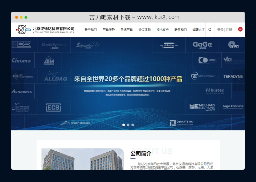
Task: Select the Astronics brand logo
Action: click(22, 91)
